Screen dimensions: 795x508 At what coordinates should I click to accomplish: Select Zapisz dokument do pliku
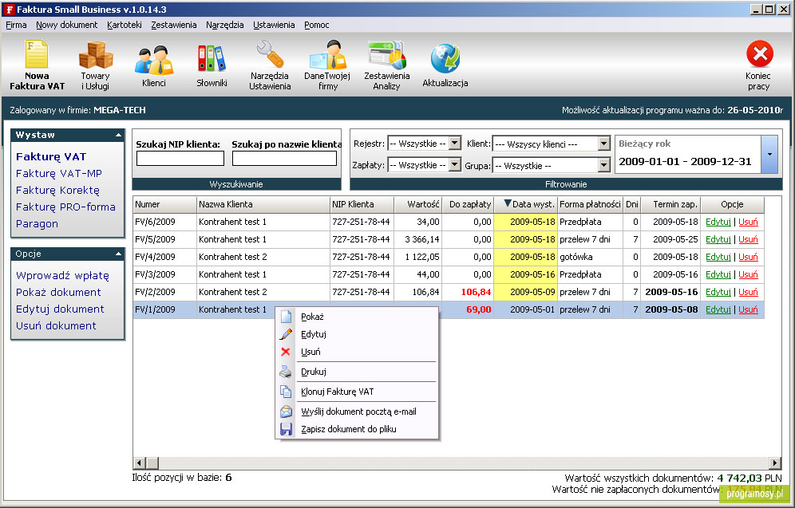357,429
